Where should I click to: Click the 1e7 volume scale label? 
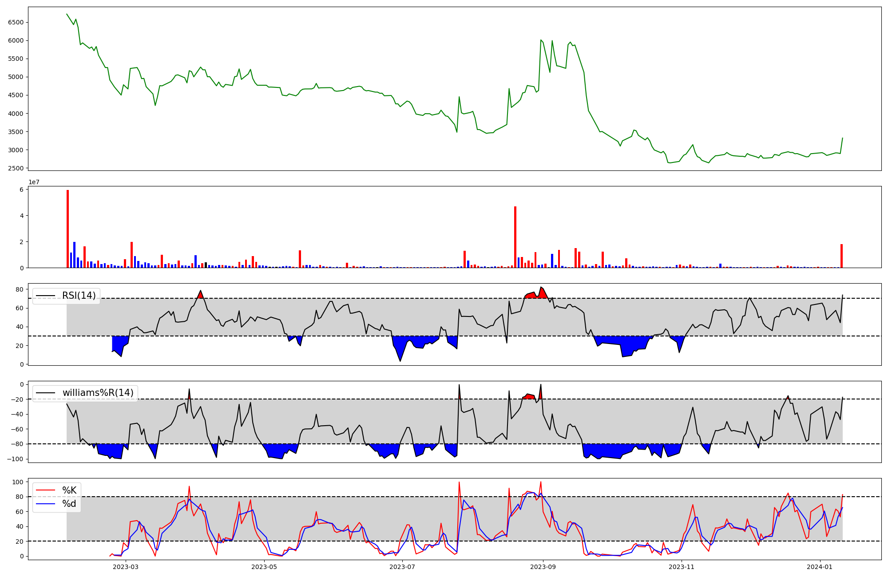point(34,182)
